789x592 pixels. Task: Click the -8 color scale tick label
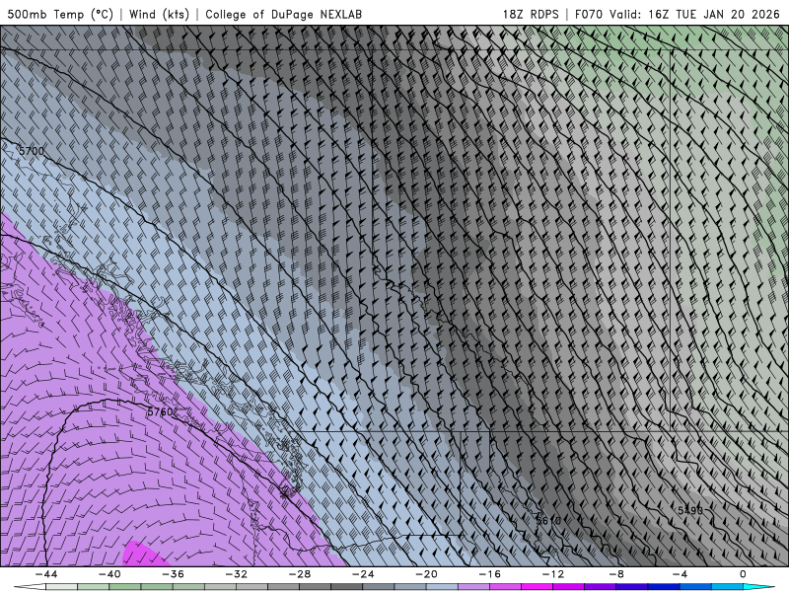(617, 574)
